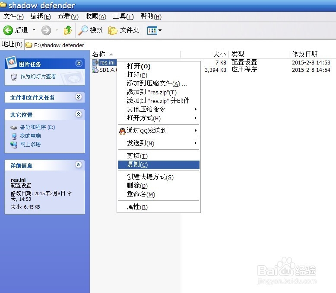This screenshot has height=293, width=336.
Task: Choose 打开(O) in context menu
Action: point(158,66)
